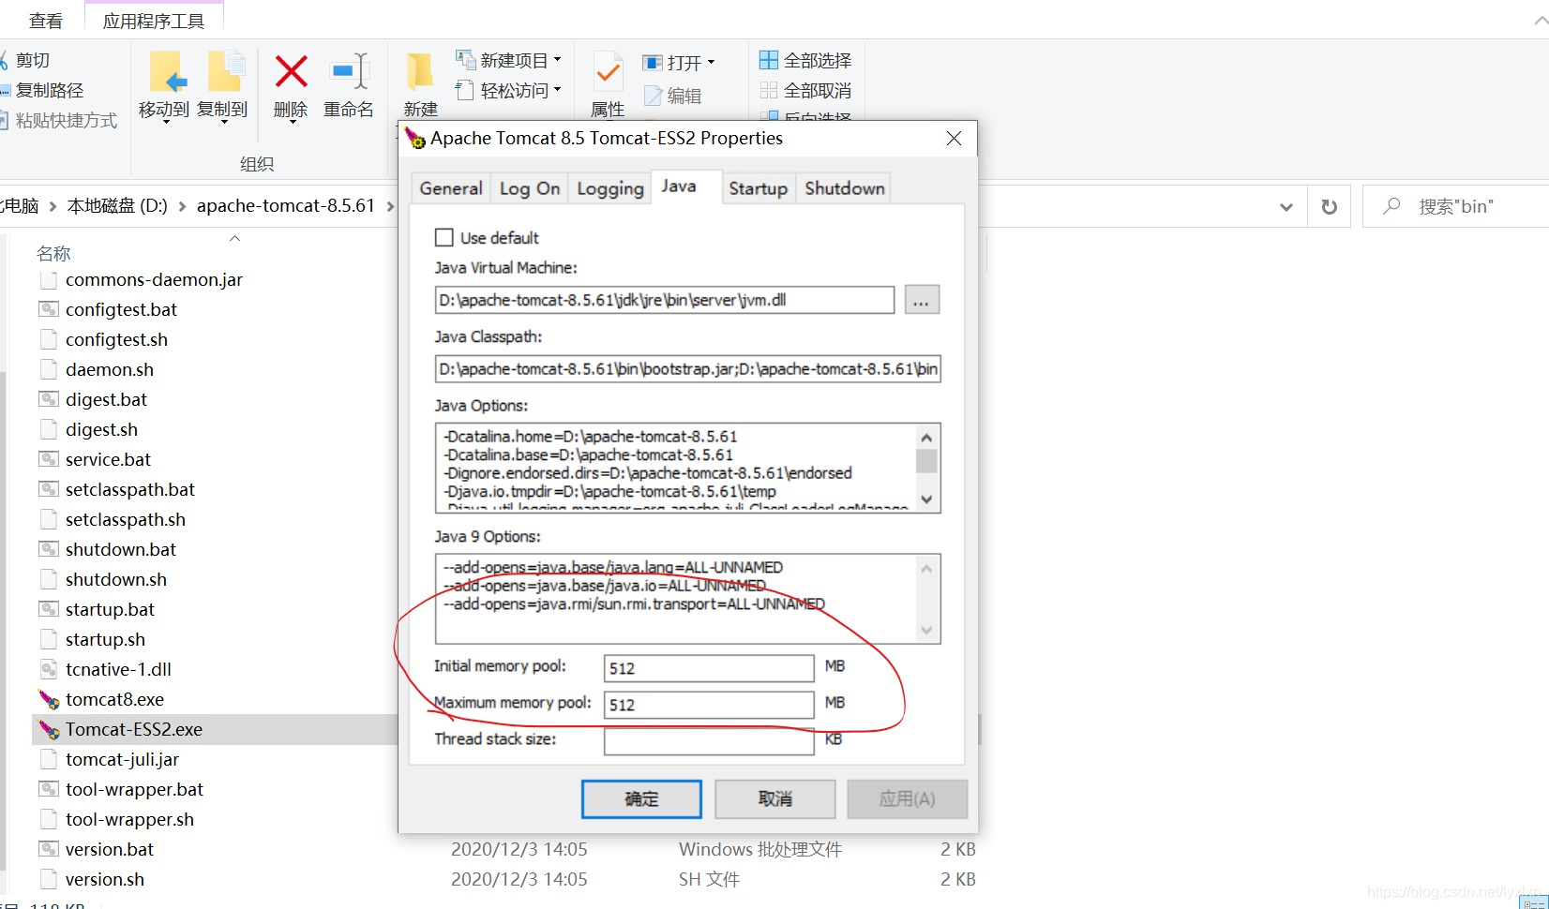Select the tcnative-1.dll file icon

click(49, 669)
